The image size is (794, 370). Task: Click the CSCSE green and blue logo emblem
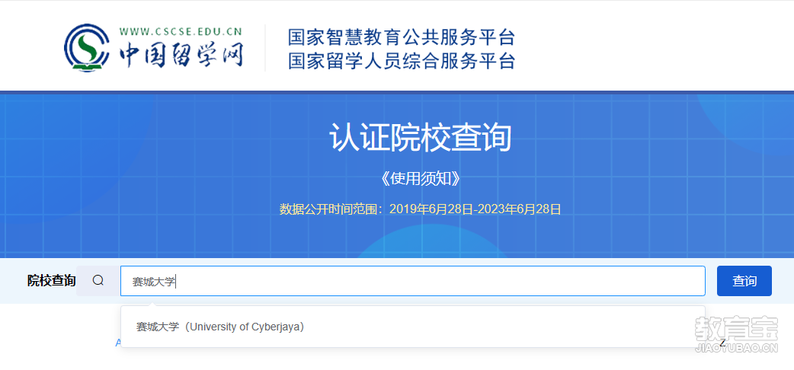(x=86, y=47)
